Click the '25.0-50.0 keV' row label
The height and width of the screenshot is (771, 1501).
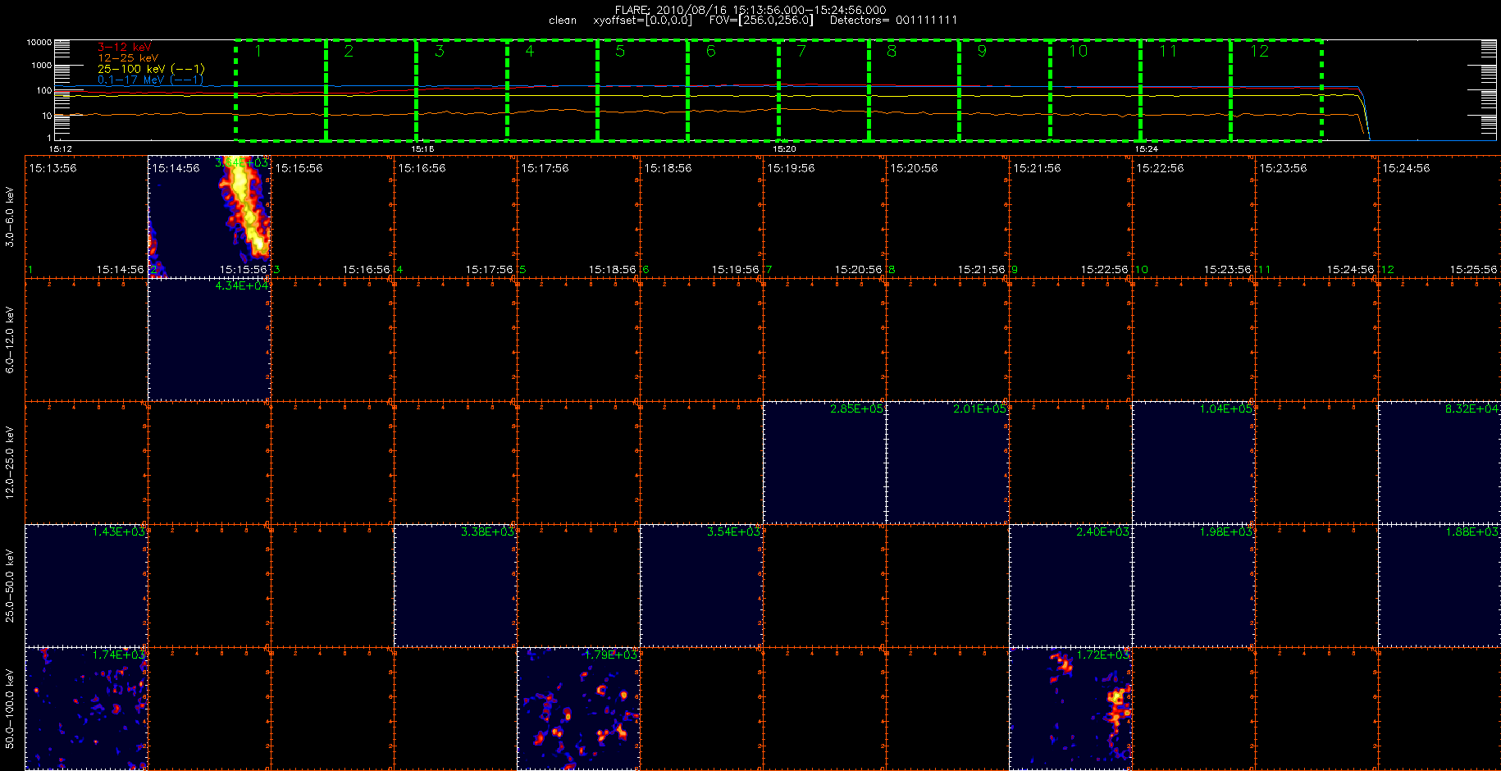coord(10,586)
